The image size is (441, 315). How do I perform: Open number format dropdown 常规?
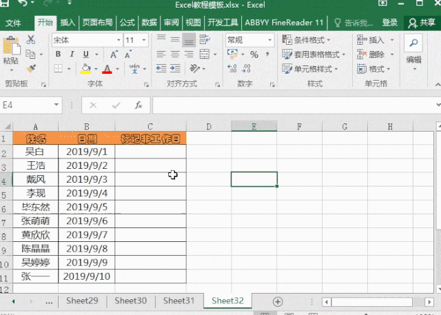(x=270, y=40)
